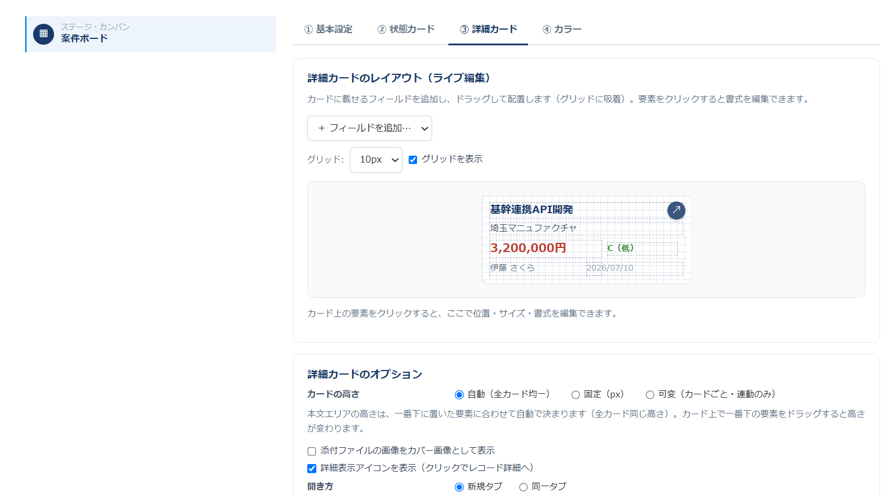891x496 pixels.
Task: Select the 伊藤 さくら assignee element
Action: [x=538, y=268]
